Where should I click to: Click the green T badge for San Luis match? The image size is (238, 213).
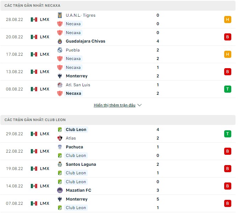pos(227,89)
